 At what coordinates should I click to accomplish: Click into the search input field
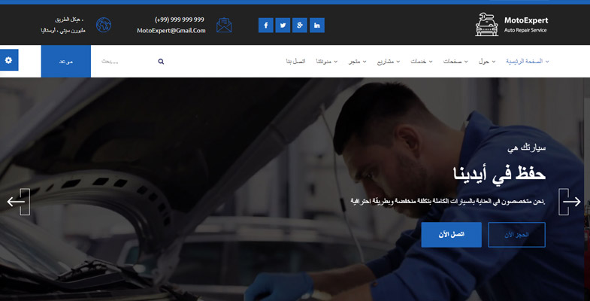tap(124, 62)
